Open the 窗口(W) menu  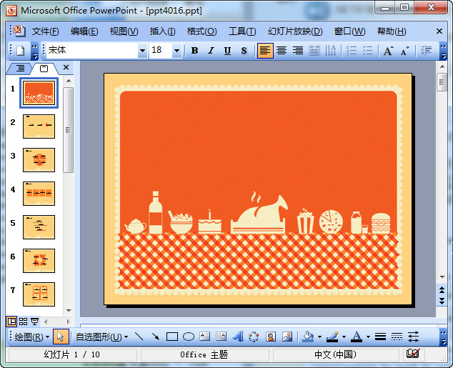[349, 31]
